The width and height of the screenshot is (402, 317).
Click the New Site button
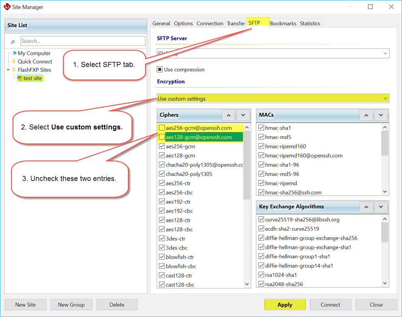click(25, 305)
